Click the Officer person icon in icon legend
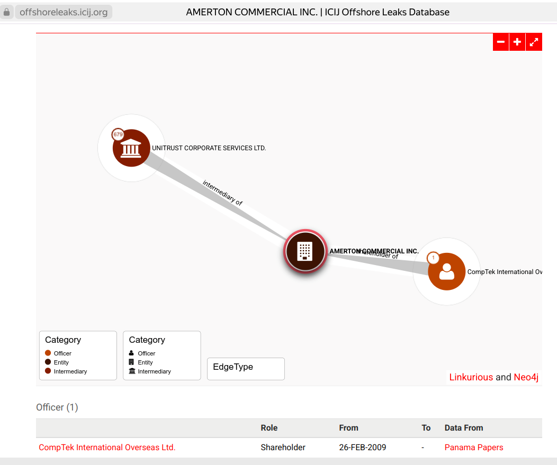Viewport: 557px width, 465px height. [131, 353]
